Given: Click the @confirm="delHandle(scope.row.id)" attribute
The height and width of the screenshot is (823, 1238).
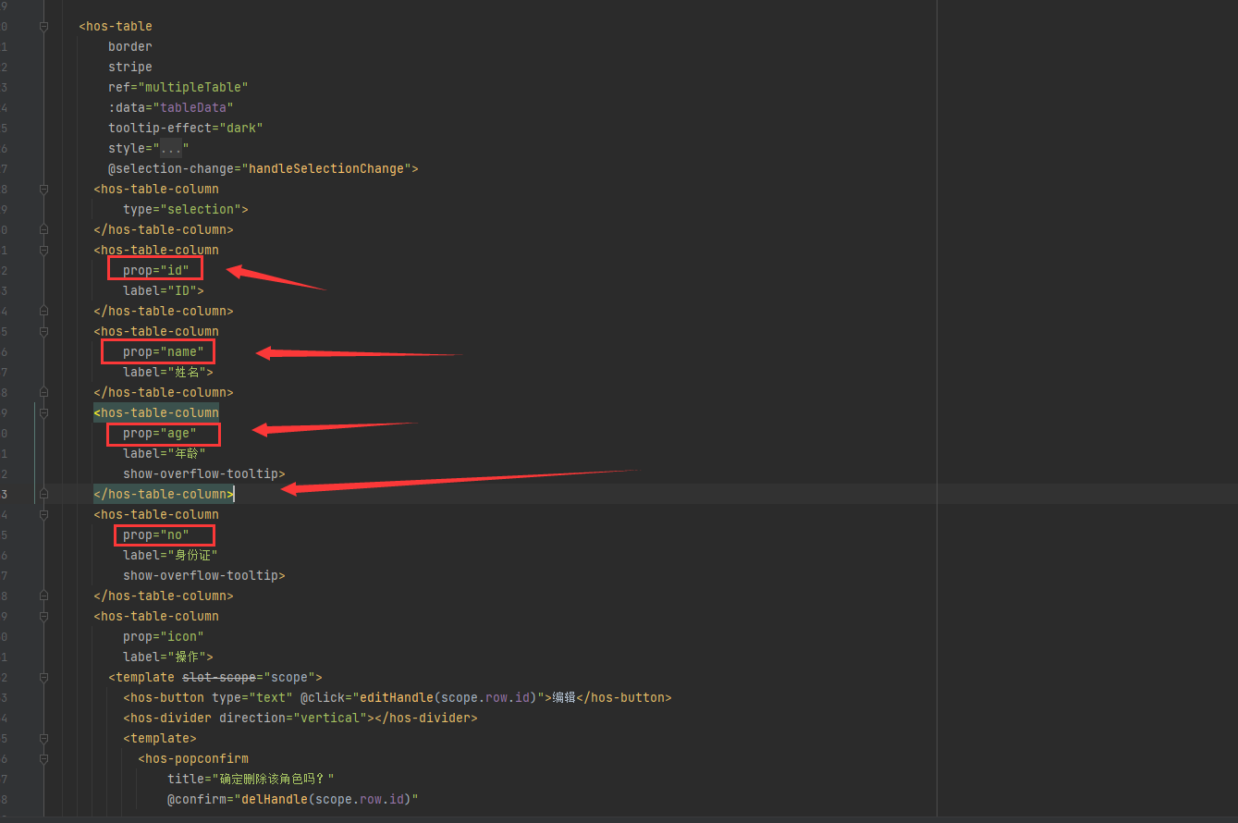Looking at the screenshot, I should click(x=293, y=799).
